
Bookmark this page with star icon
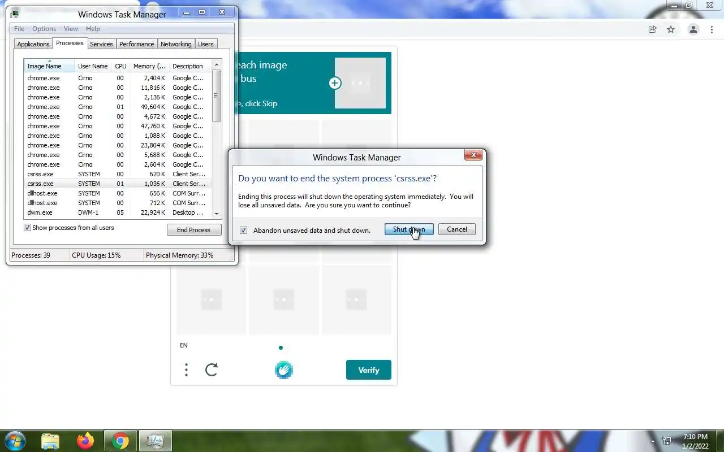[671, 29]
